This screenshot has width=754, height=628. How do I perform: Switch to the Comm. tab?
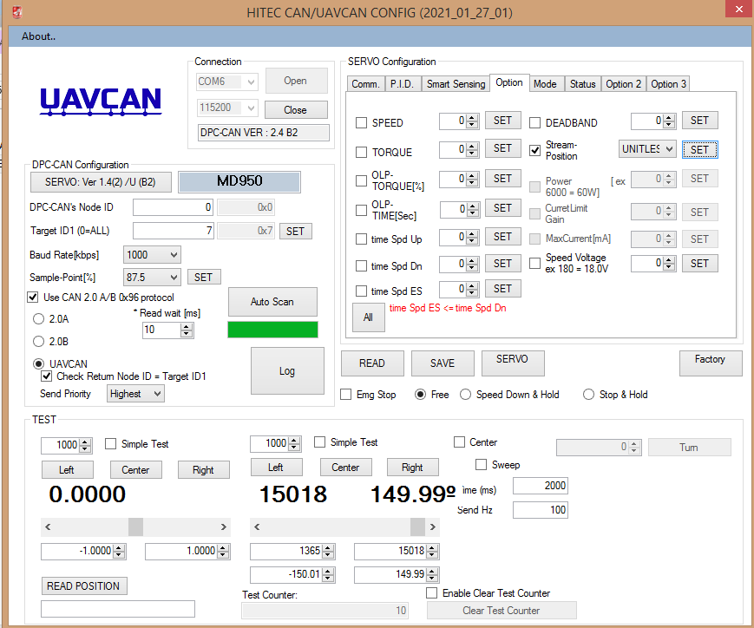[365, 84]
